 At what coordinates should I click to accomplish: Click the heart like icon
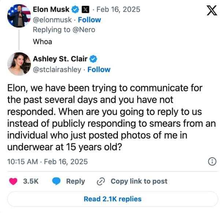tap(13, 181)
